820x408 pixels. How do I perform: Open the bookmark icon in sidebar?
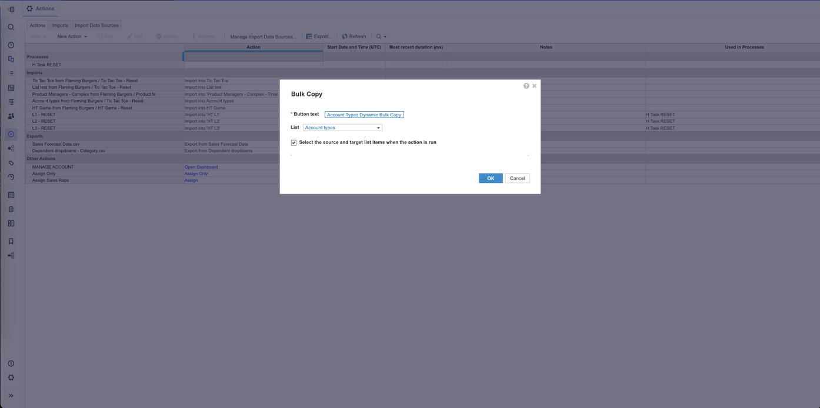coord(11,241)
